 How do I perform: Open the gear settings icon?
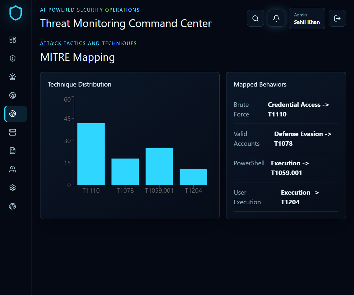pos(13,188)
